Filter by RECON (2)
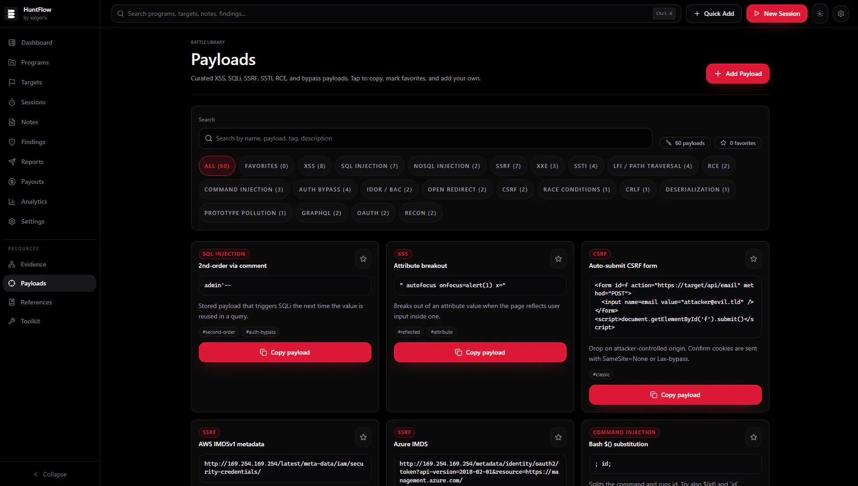The width and height of the screenshot is (858, 486). (x=420, y=213)
